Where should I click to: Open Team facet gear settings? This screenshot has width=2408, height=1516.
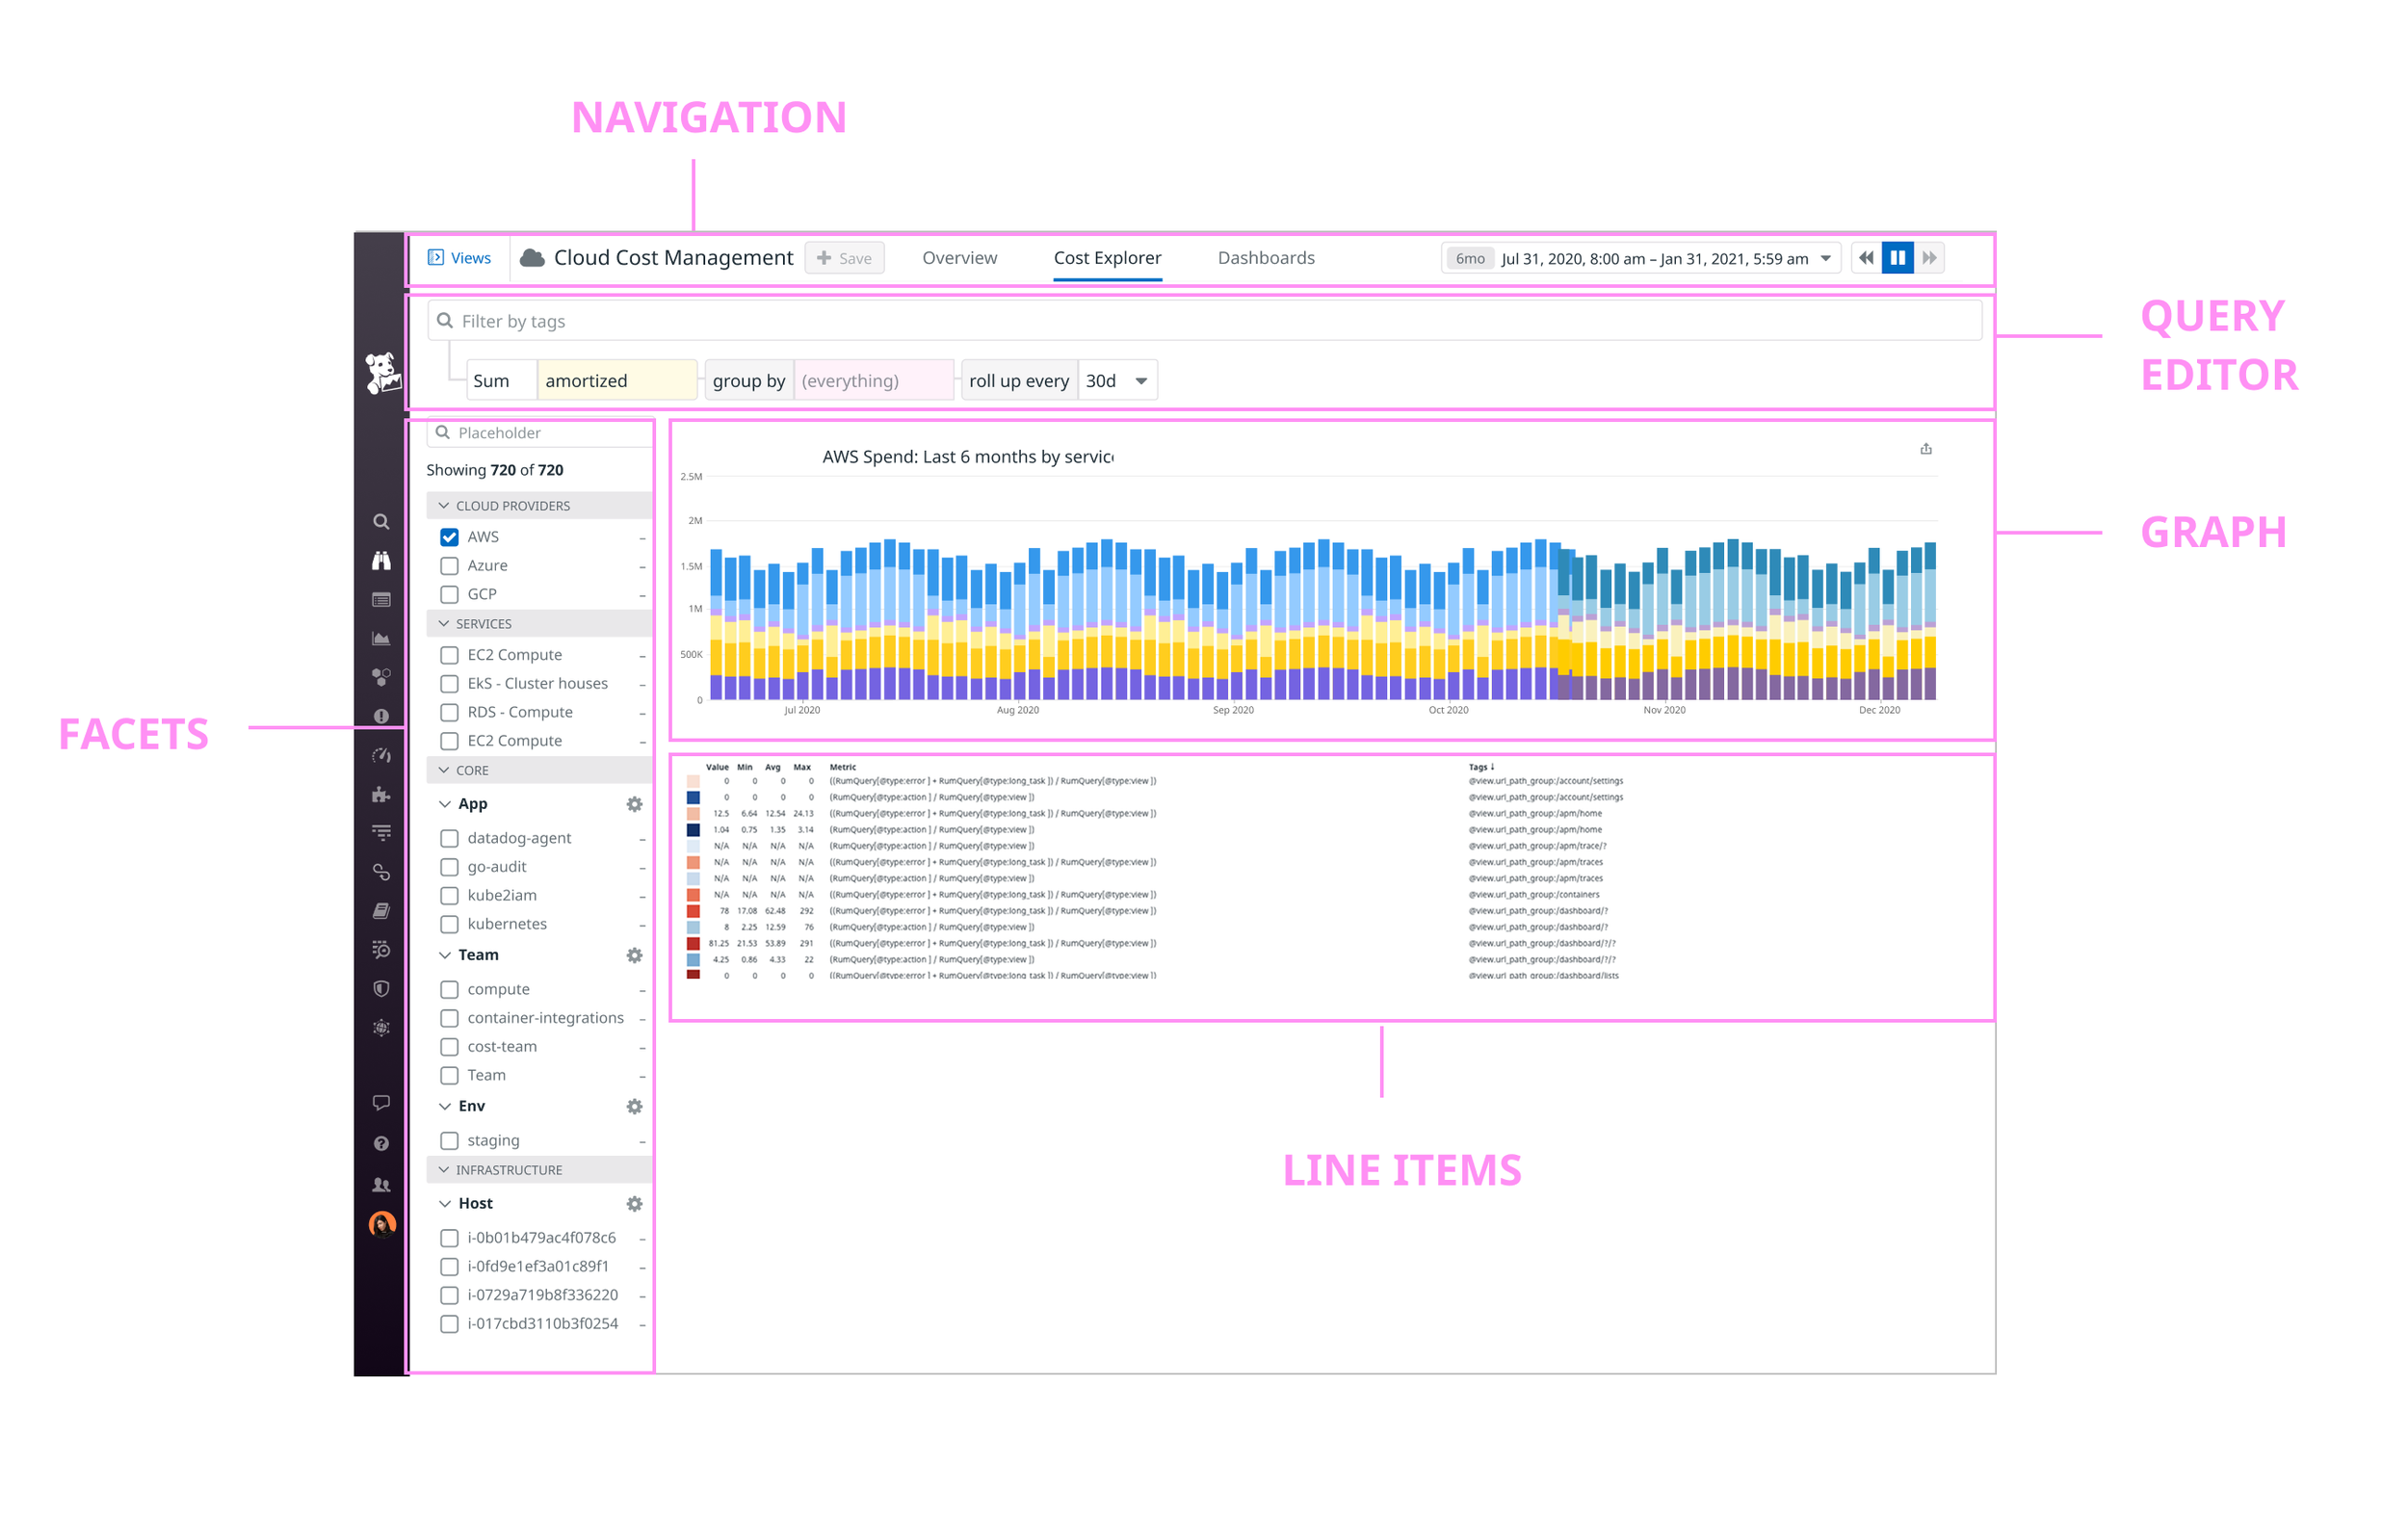[634, 955]
